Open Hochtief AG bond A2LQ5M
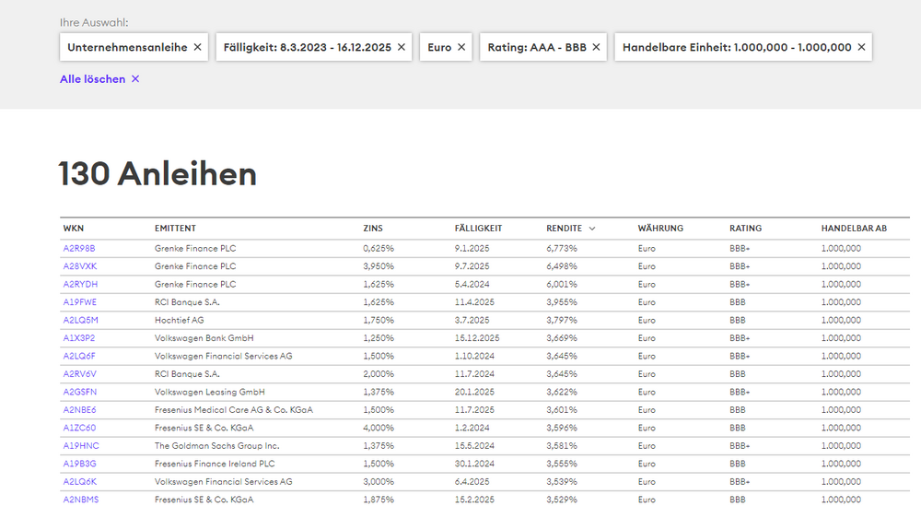This screenshot has width=921, height=506. [80, 320]
